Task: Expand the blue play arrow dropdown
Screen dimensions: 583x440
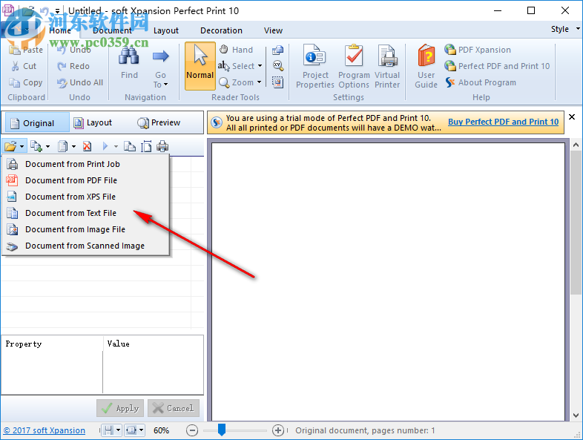Action: [x=116, y=146]
